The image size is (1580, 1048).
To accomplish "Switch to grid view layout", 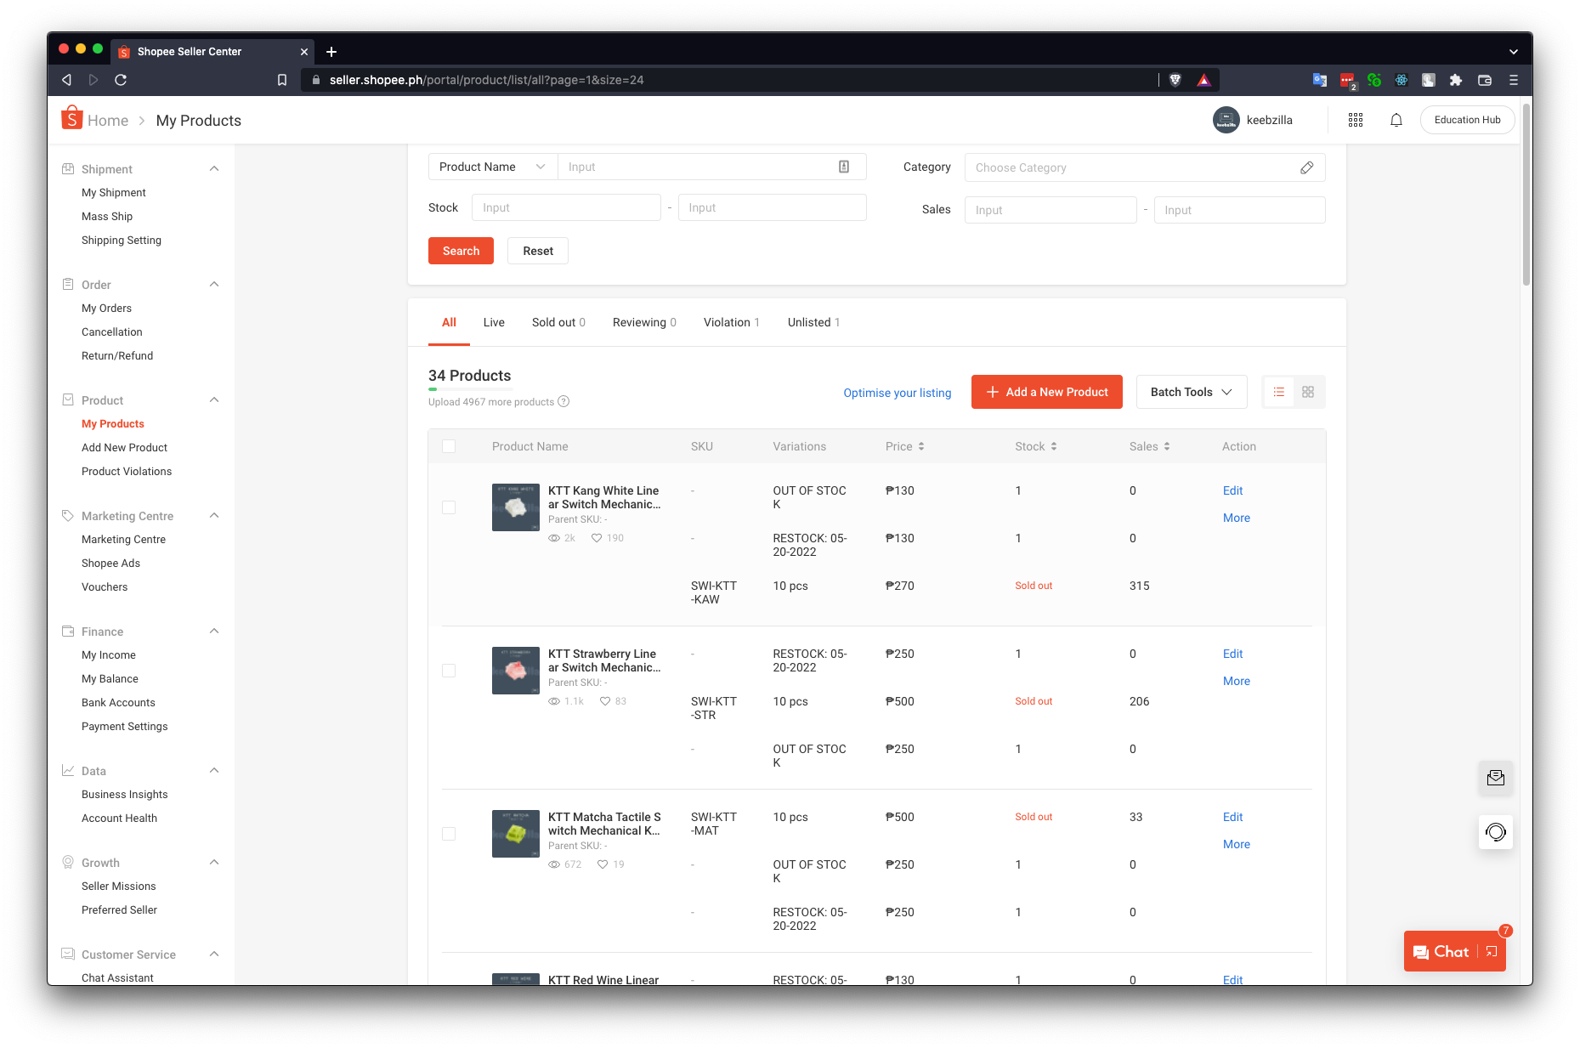I will (x=1308, y=392).
